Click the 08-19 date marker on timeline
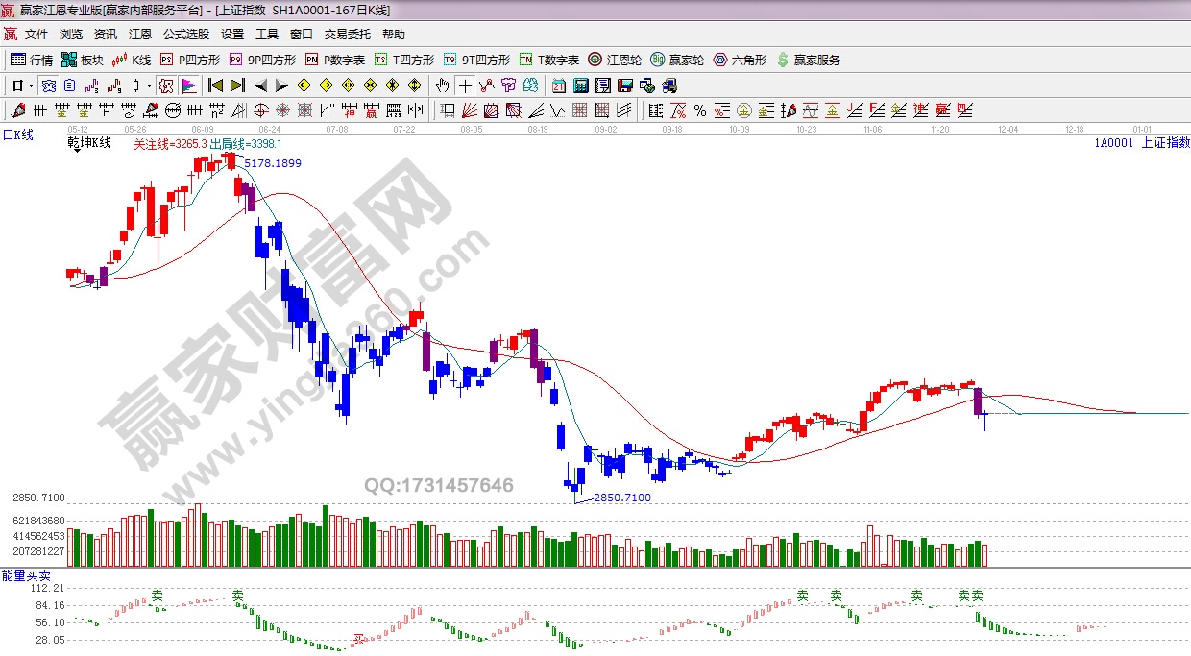The height and width of the screenshot is (656, 1191). 538,128
